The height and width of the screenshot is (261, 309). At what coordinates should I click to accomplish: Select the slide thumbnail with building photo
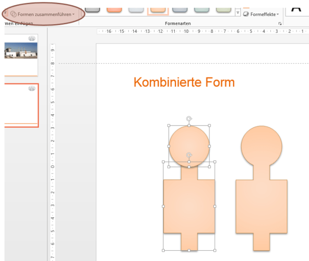pyautogui.click(x=21, y=55)
